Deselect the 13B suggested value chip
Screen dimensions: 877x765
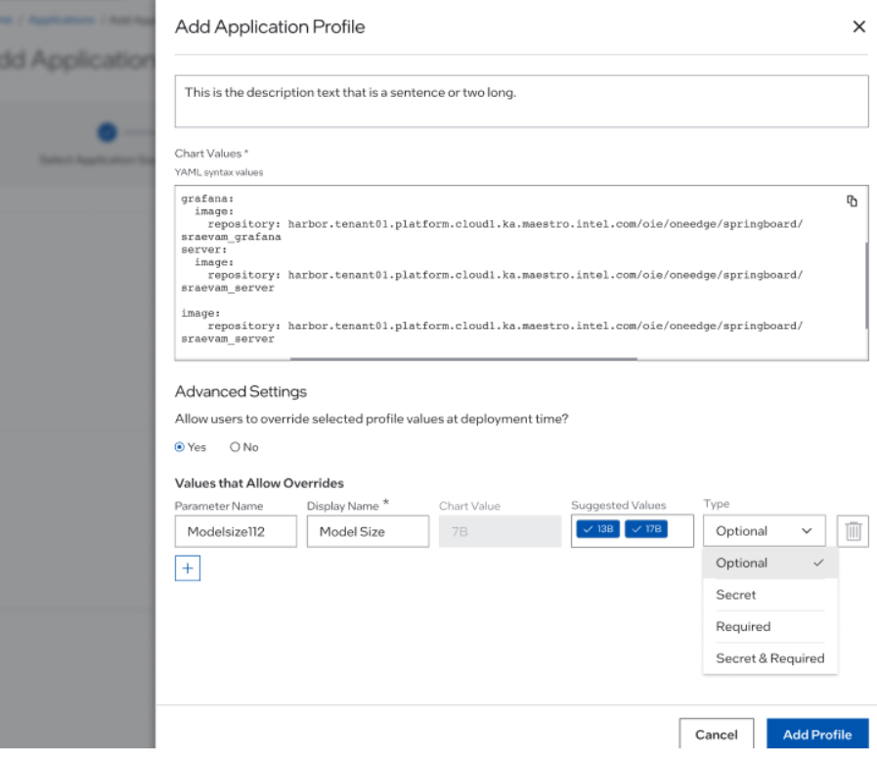pos(597,530)
